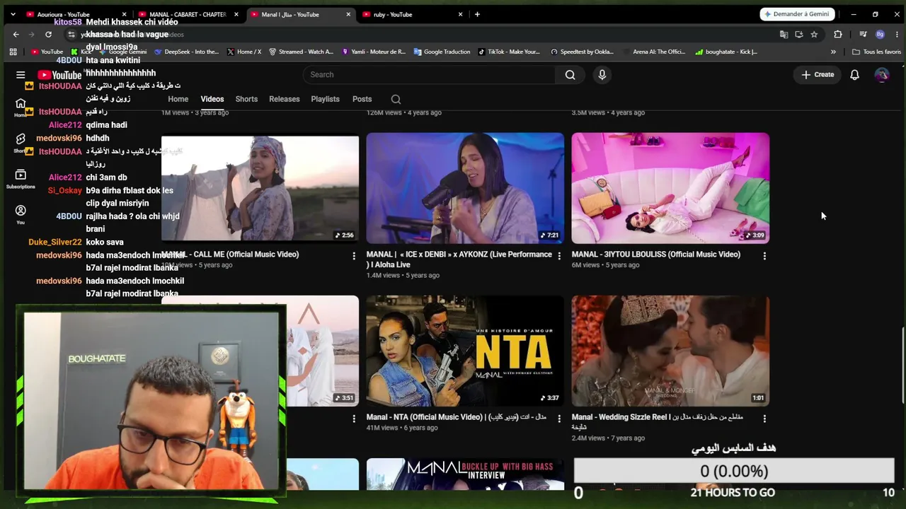Image resolution: width=906 pixels, height=509 pixels.
Task: Open the channel Shorts tab
Action: click(246, 100)
